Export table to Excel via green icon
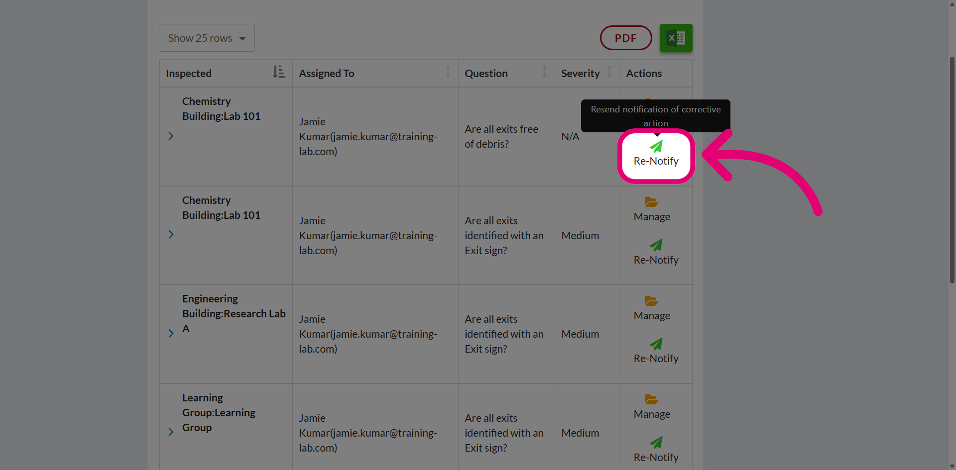Image resolution: width=956 pixels, height=470 pixels. (x=676, y=38)
